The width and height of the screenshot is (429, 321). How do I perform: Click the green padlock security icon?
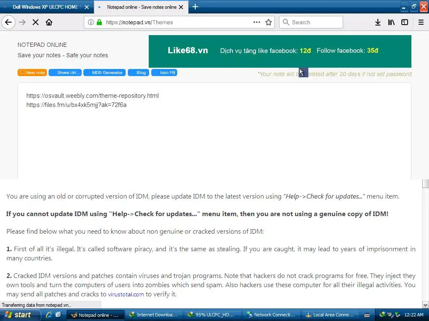point(99,22)
